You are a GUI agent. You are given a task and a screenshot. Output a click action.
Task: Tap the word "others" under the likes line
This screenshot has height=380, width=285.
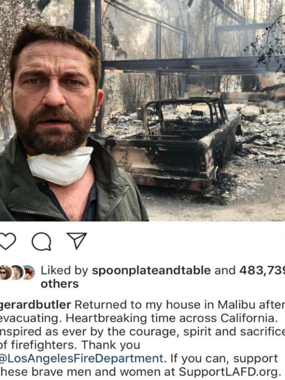coord(60,284)
